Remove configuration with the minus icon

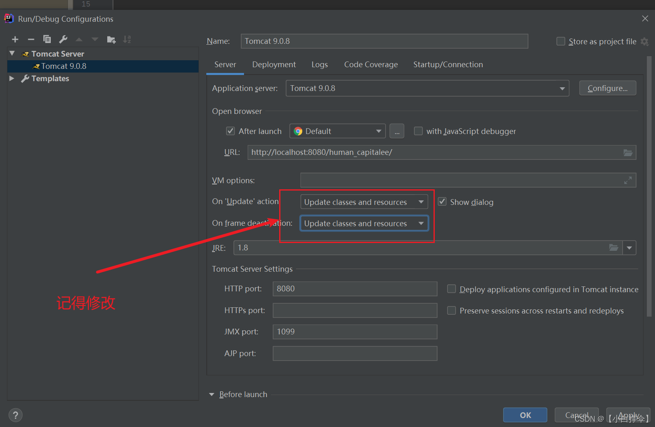[x=31, y=39]
